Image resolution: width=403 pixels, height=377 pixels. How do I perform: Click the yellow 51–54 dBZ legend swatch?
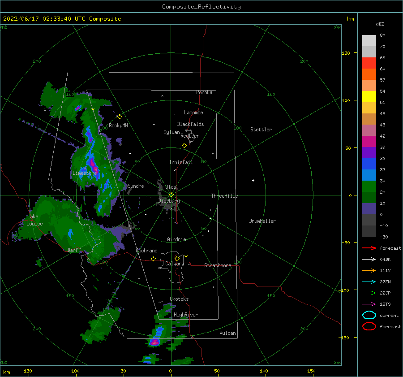pyautogui.click(x=369, y=96)
